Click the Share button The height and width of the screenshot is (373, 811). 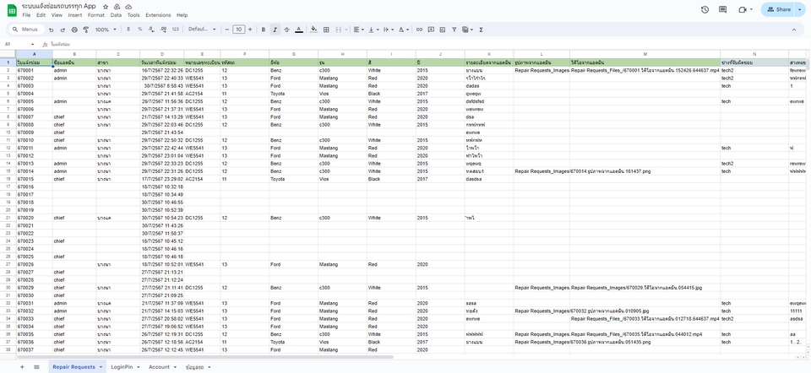pyautogui.click(x=779, y=9)
